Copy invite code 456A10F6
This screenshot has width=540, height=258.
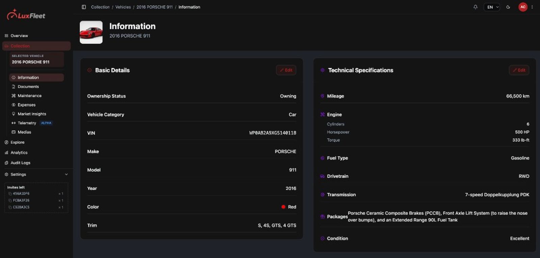click(x=10, y=194)
